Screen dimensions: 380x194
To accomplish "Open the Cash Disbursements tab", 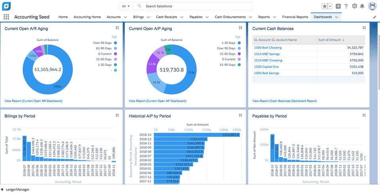I will [230, 17].
